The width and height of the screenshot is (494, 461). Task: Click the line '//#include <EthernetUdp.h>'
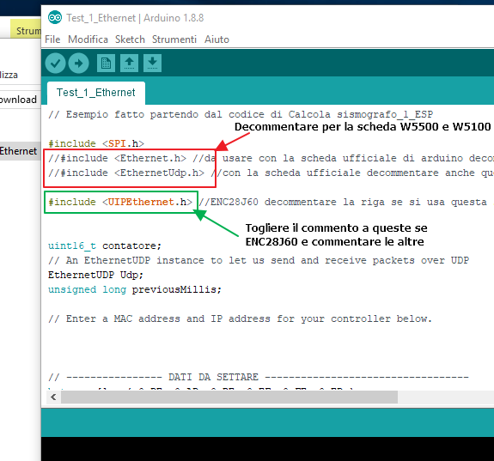click(126, 173)
